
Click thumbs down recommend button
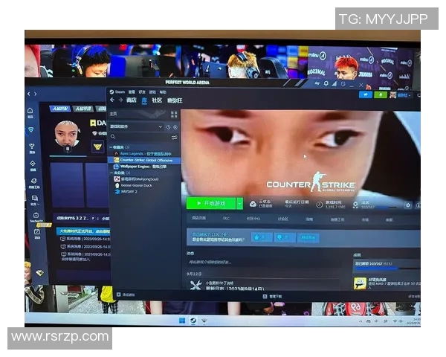pos(285,237)
